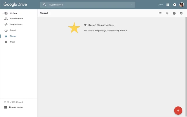
Task: Open the Trash folder
Action: 12,42
